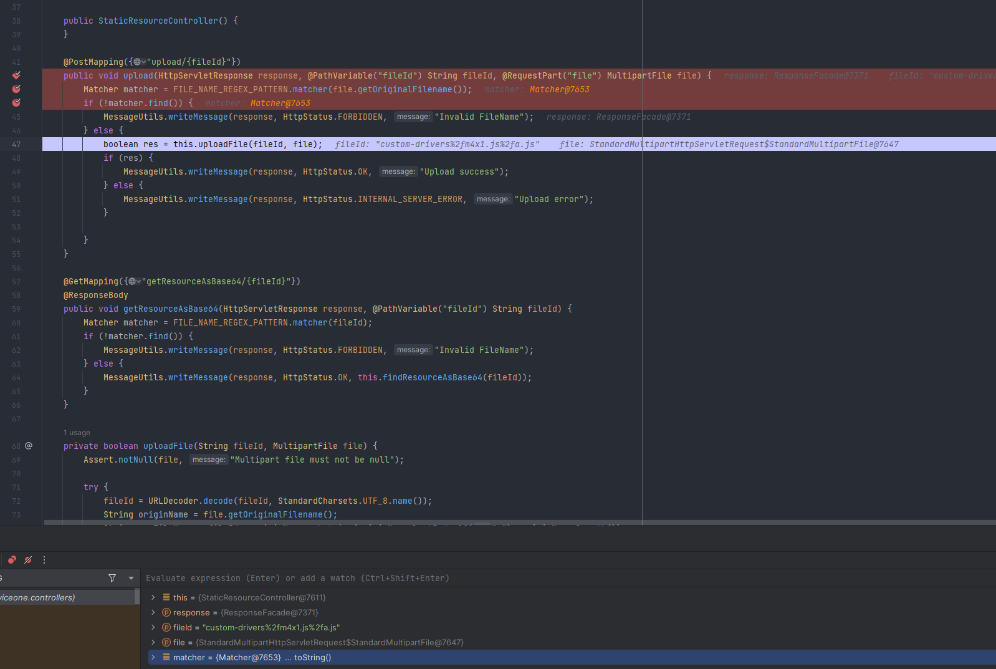Select the 'response = {ResponseFacade@7371}' row
The height and width of the screenshot is (669, 996).
point(572,612)
